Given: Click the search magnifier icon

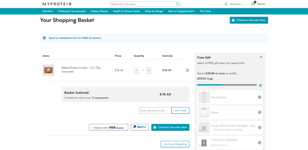Looking at the screenshot, I should click(x=178, y=4).
